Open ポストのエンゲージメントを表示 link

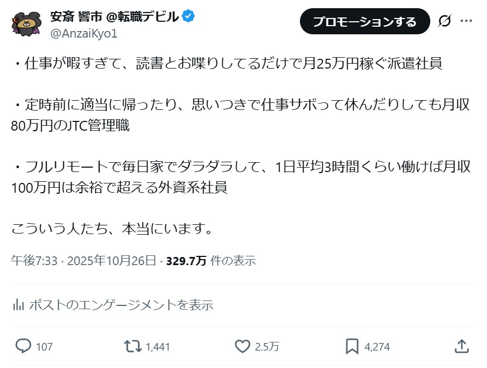click(121, 305)
